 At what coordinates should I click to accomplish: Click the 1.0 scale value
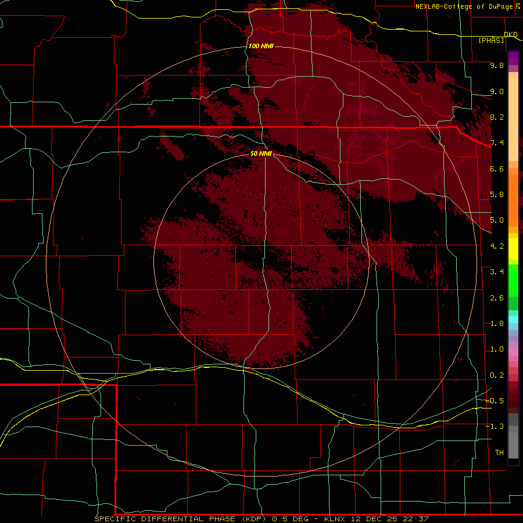497,349
